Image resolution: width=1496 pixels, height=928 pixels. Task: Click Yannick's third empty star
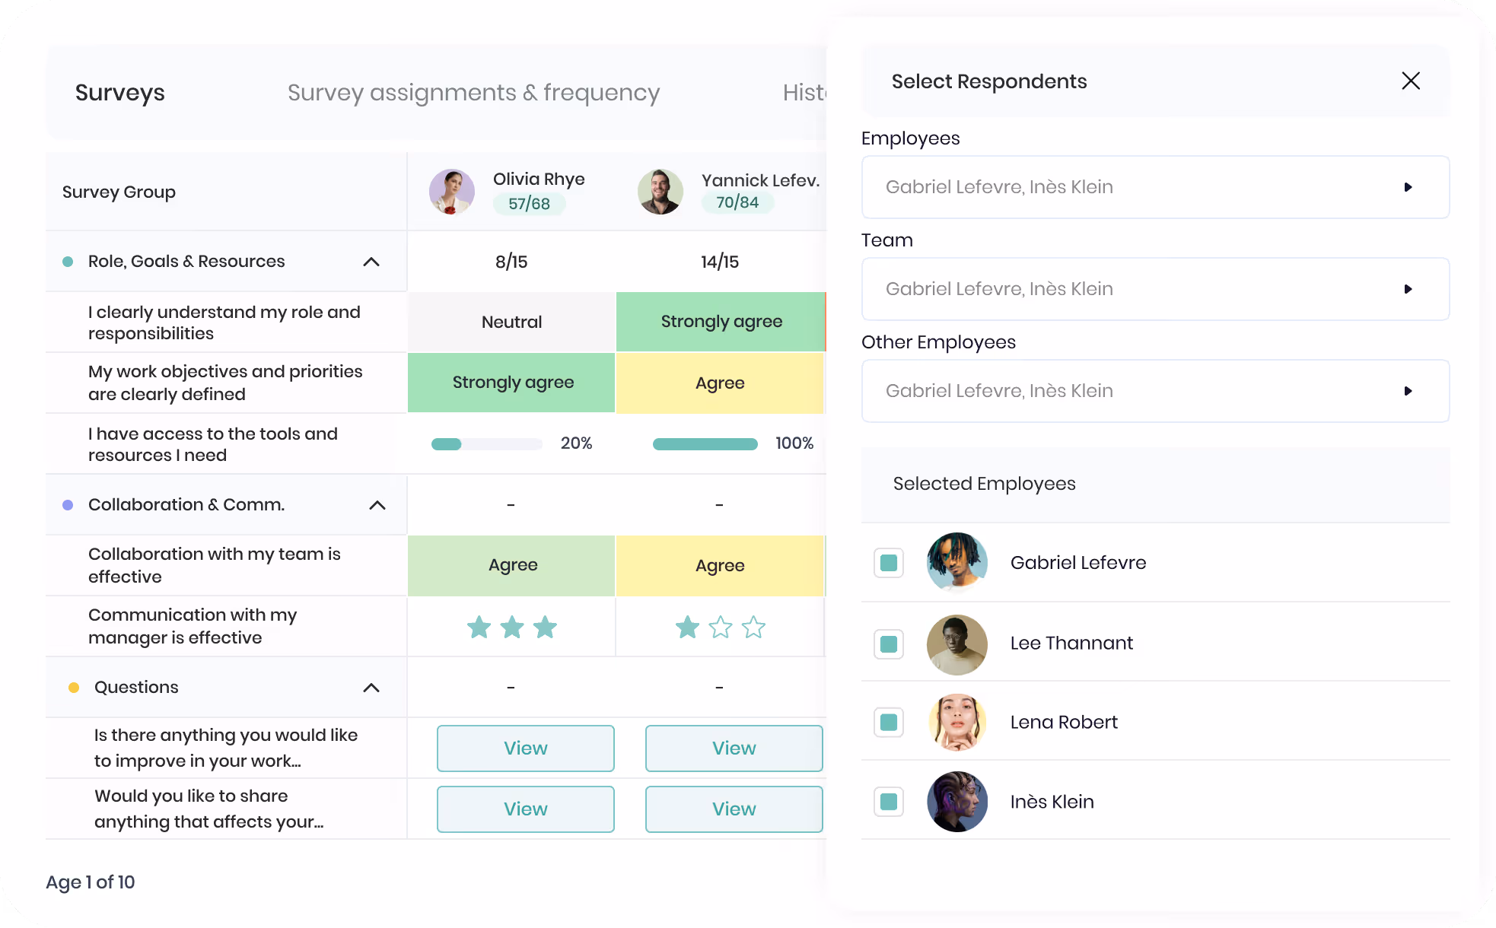point(754,628)
